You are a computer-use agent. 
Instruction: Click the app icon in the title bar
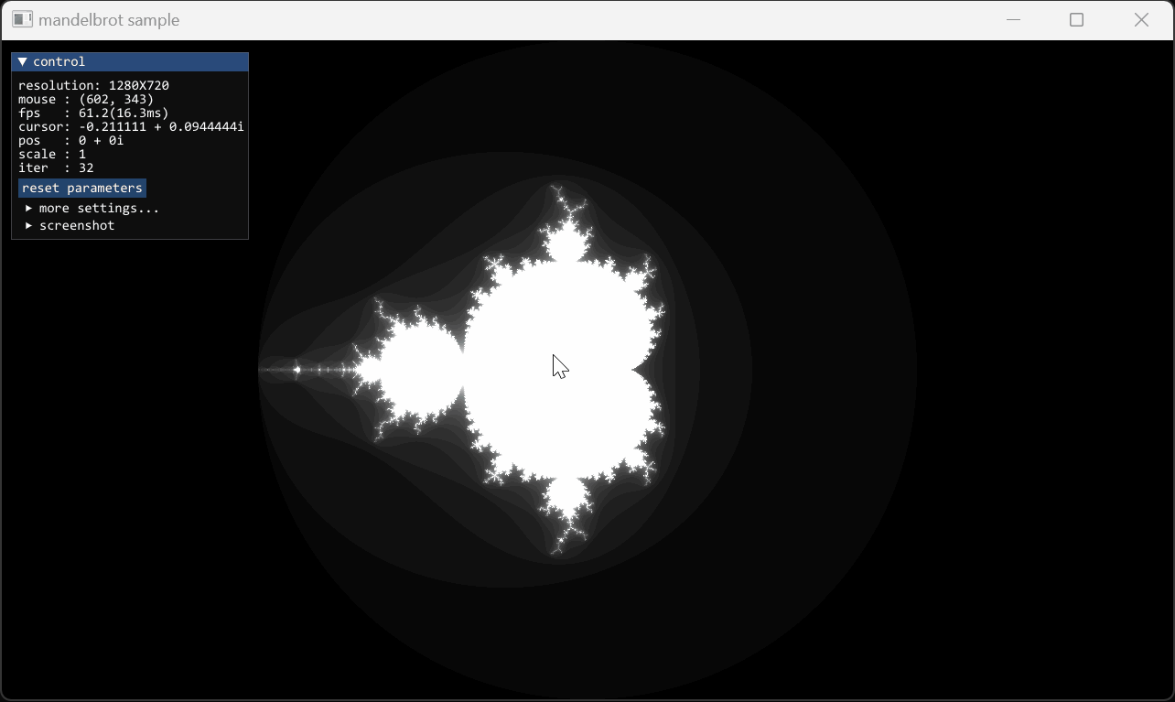[22, 19]
